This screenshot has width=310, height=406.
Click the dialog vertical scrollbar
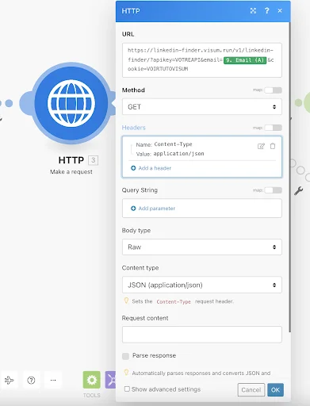[x=290, y=177]
